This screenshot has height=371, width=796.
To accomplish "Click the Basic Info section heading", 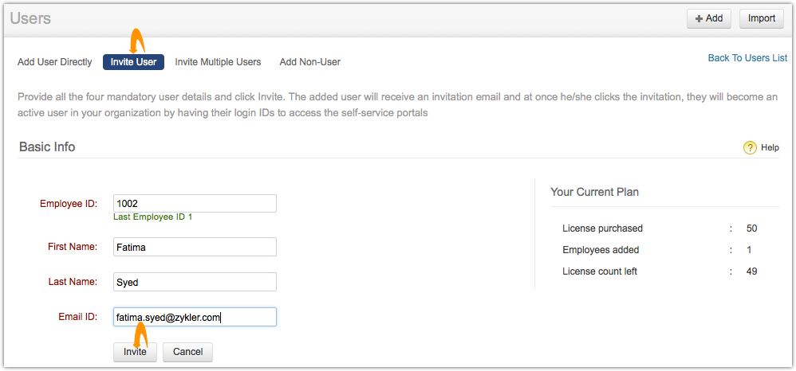I will click(x=47, y=146).
